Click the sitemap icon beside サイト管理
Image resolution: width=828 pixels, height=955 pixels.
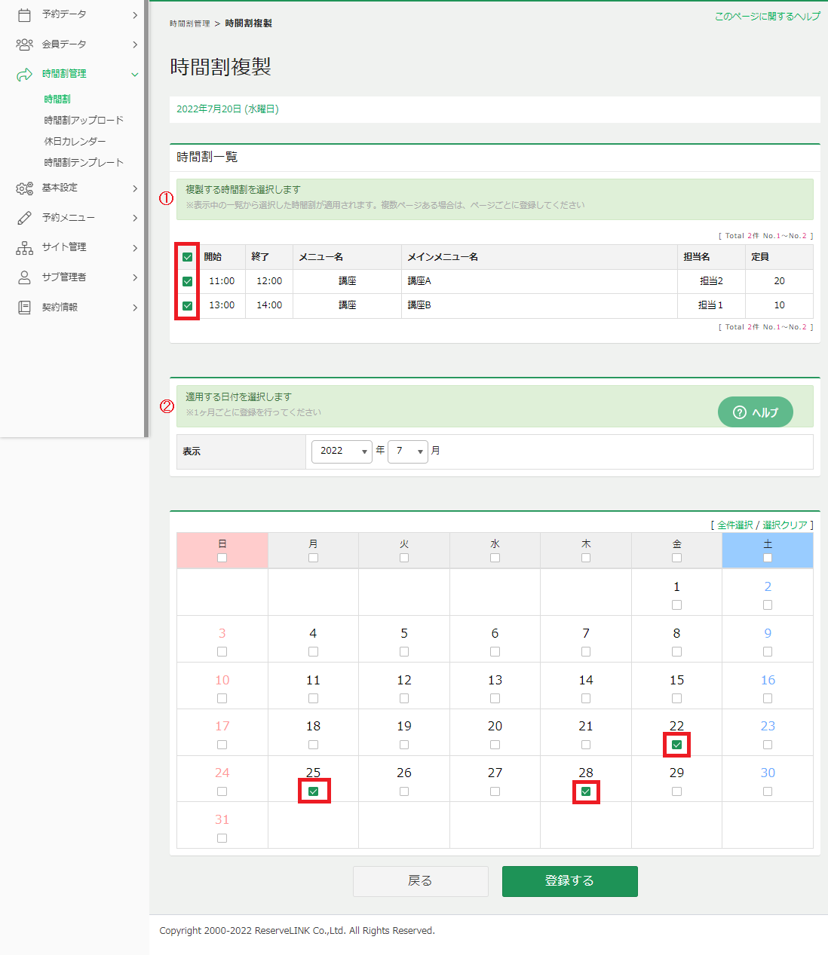point(24,248)
